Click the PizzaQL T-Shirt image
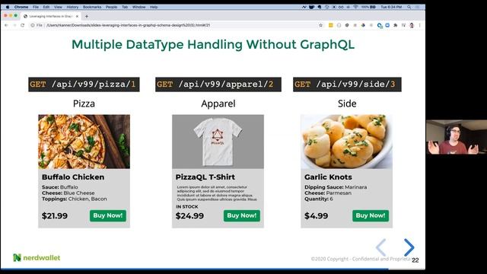Viewport: 487px width, 274px height. [218, 142]
